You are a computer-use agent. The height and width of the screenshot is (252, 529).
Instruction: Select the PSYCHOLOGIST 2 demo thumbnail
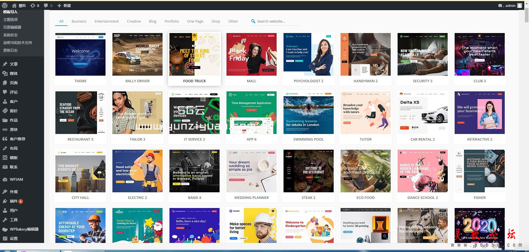(x=309, y=54)
